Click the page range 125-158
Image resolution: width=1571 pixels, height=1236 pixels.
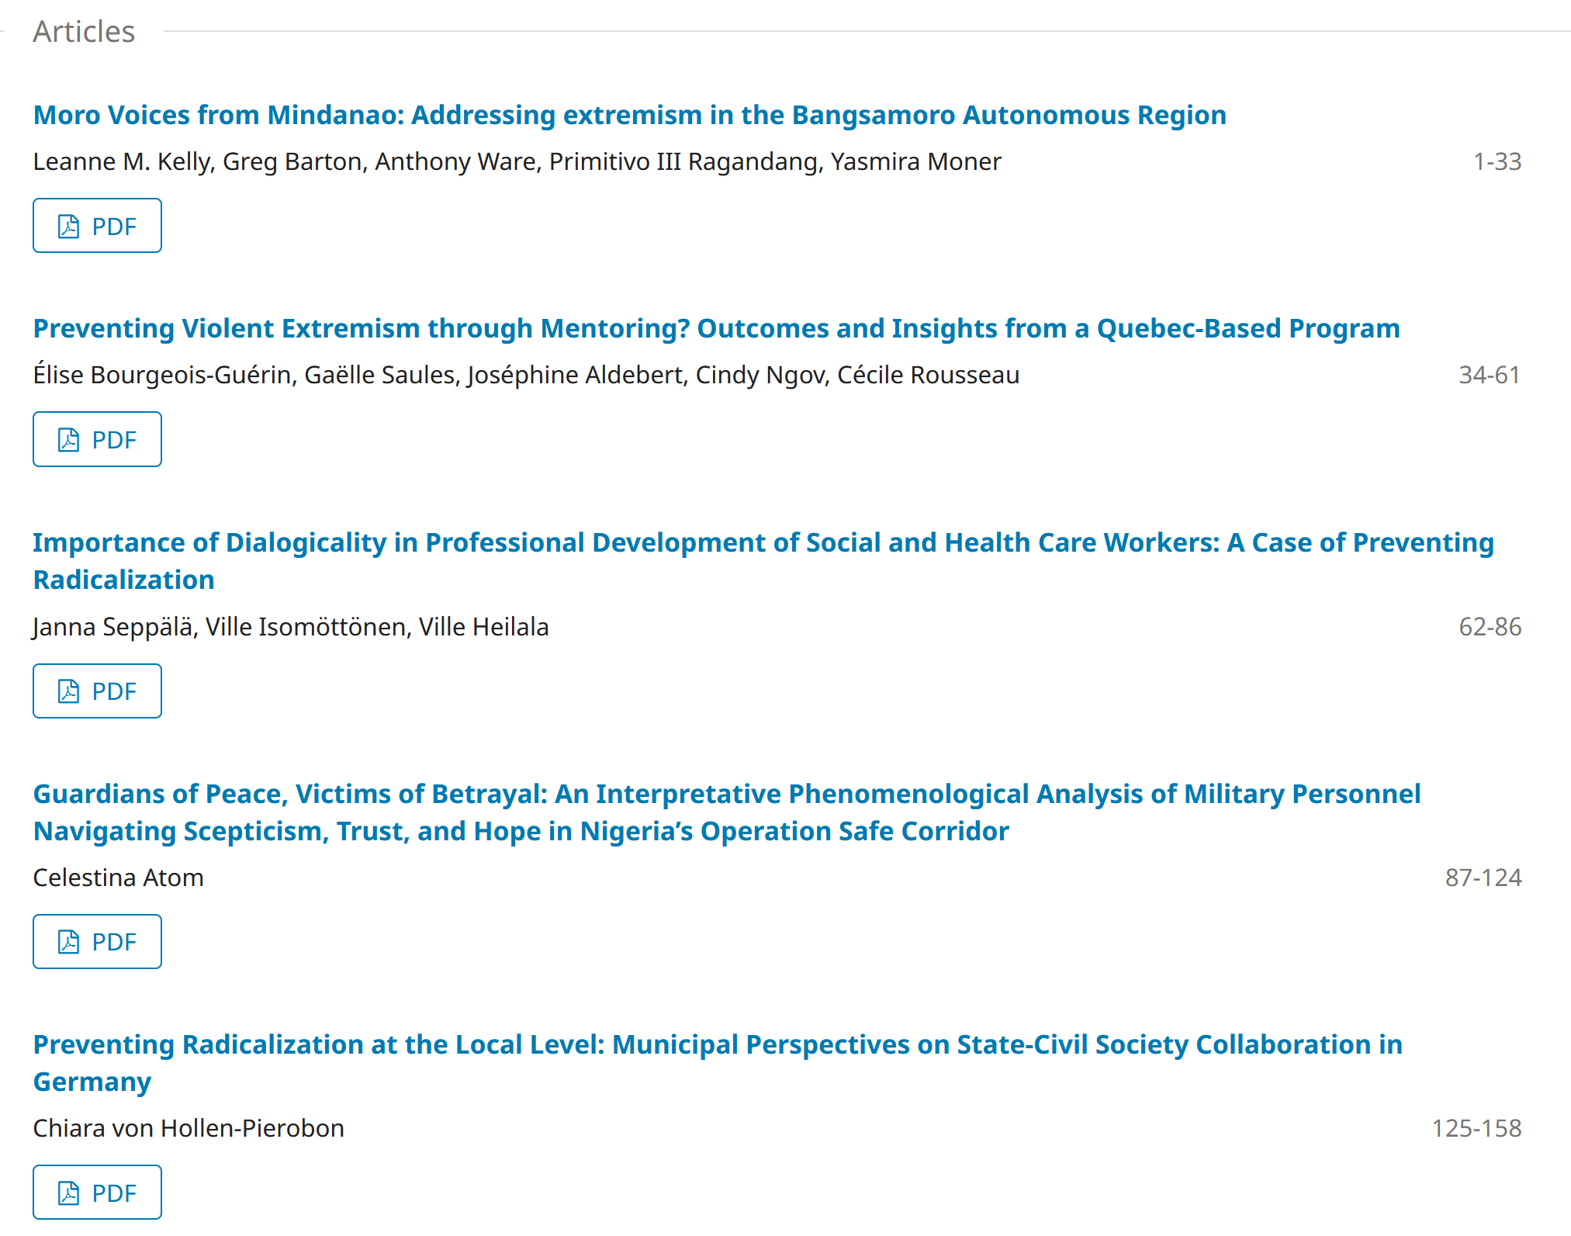pos(1476,1128)
